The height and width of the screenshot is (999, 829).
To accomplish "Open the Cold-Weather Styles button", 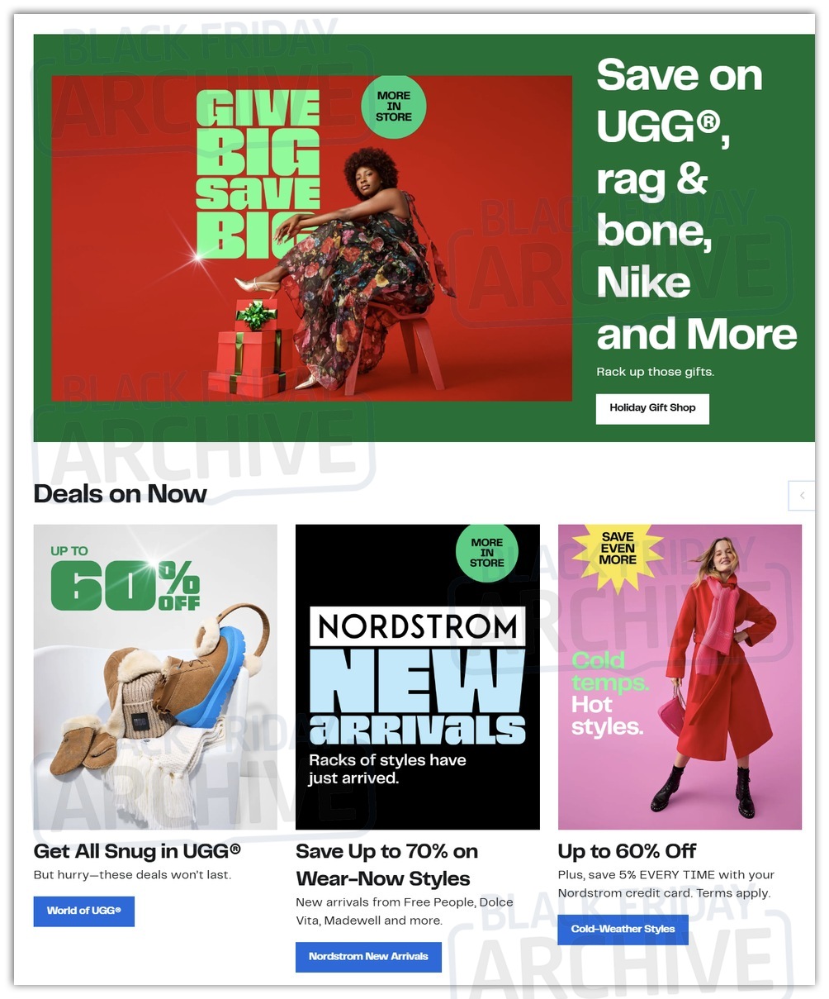I will click(623, 930).
